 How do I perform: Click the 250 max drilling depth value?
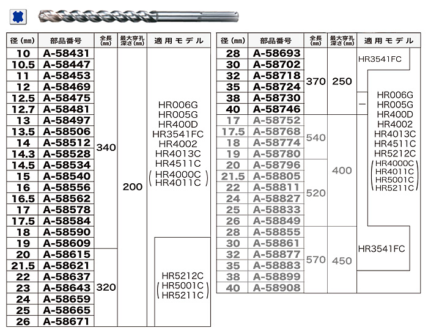[x=342, y=81]
